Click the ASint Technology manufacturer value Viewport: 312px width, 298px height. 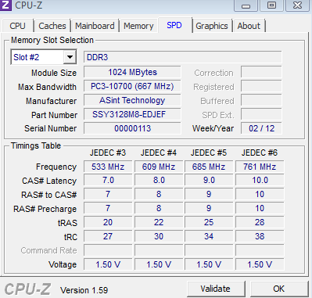[x=132, y=100]
